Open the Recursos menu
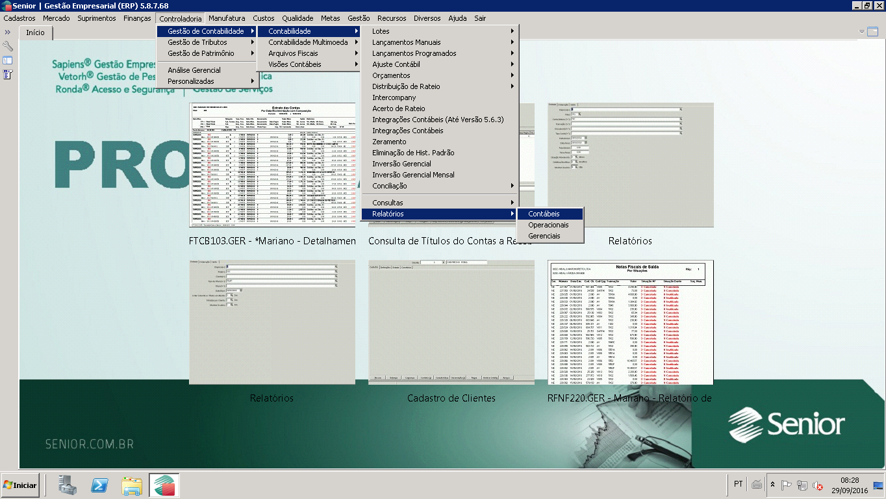 [392, 18]
